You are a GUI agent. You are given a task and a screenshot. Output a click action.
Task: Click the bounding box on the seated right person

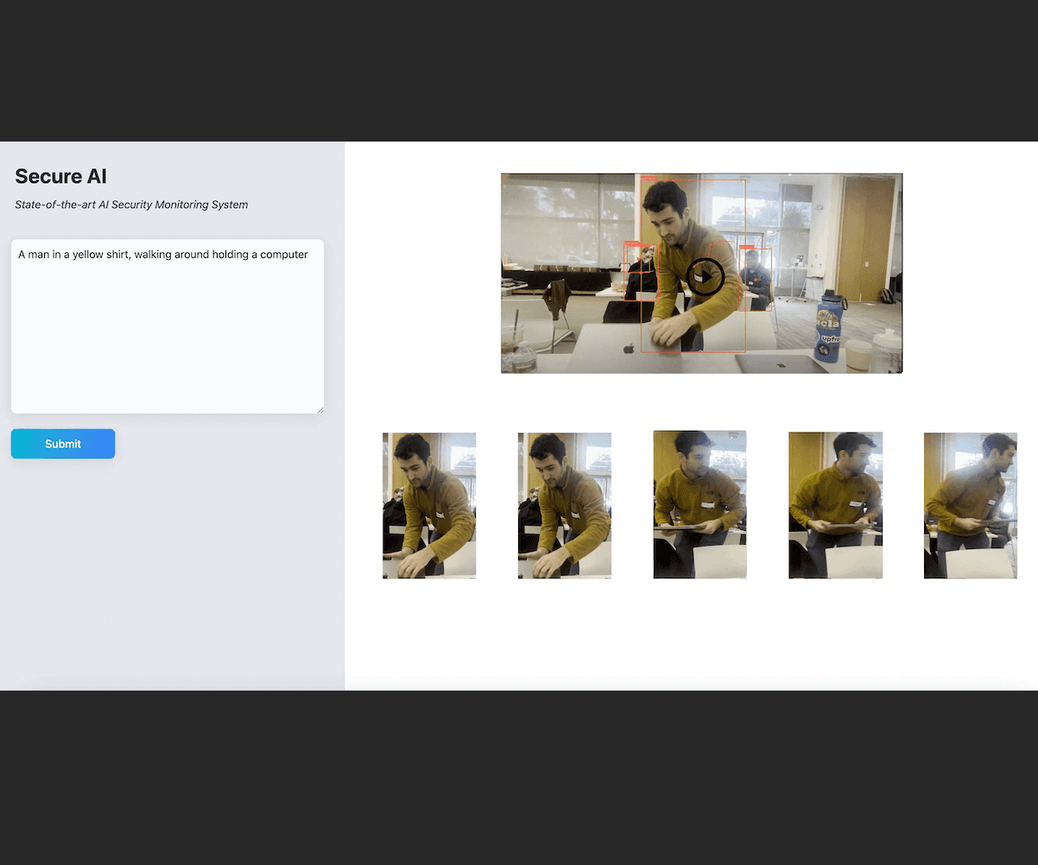(x=756, y=280)
